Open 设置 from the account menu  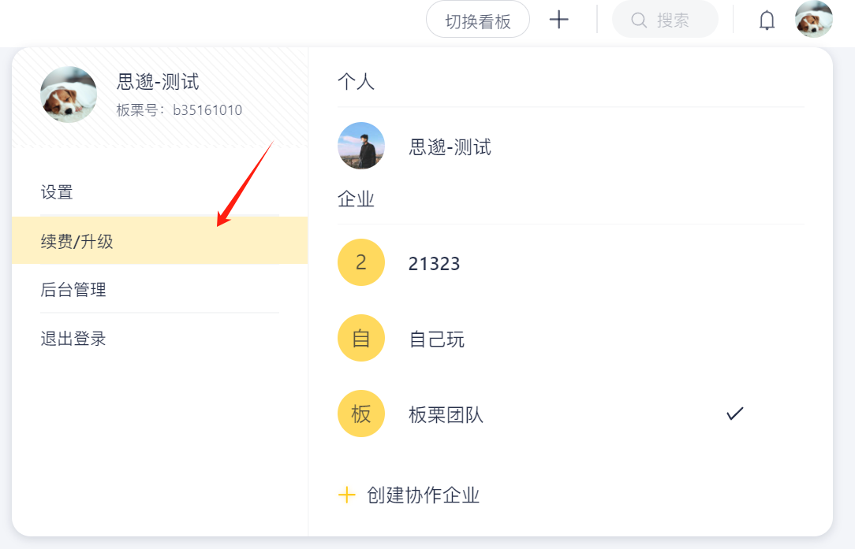(x=57, y=192)
